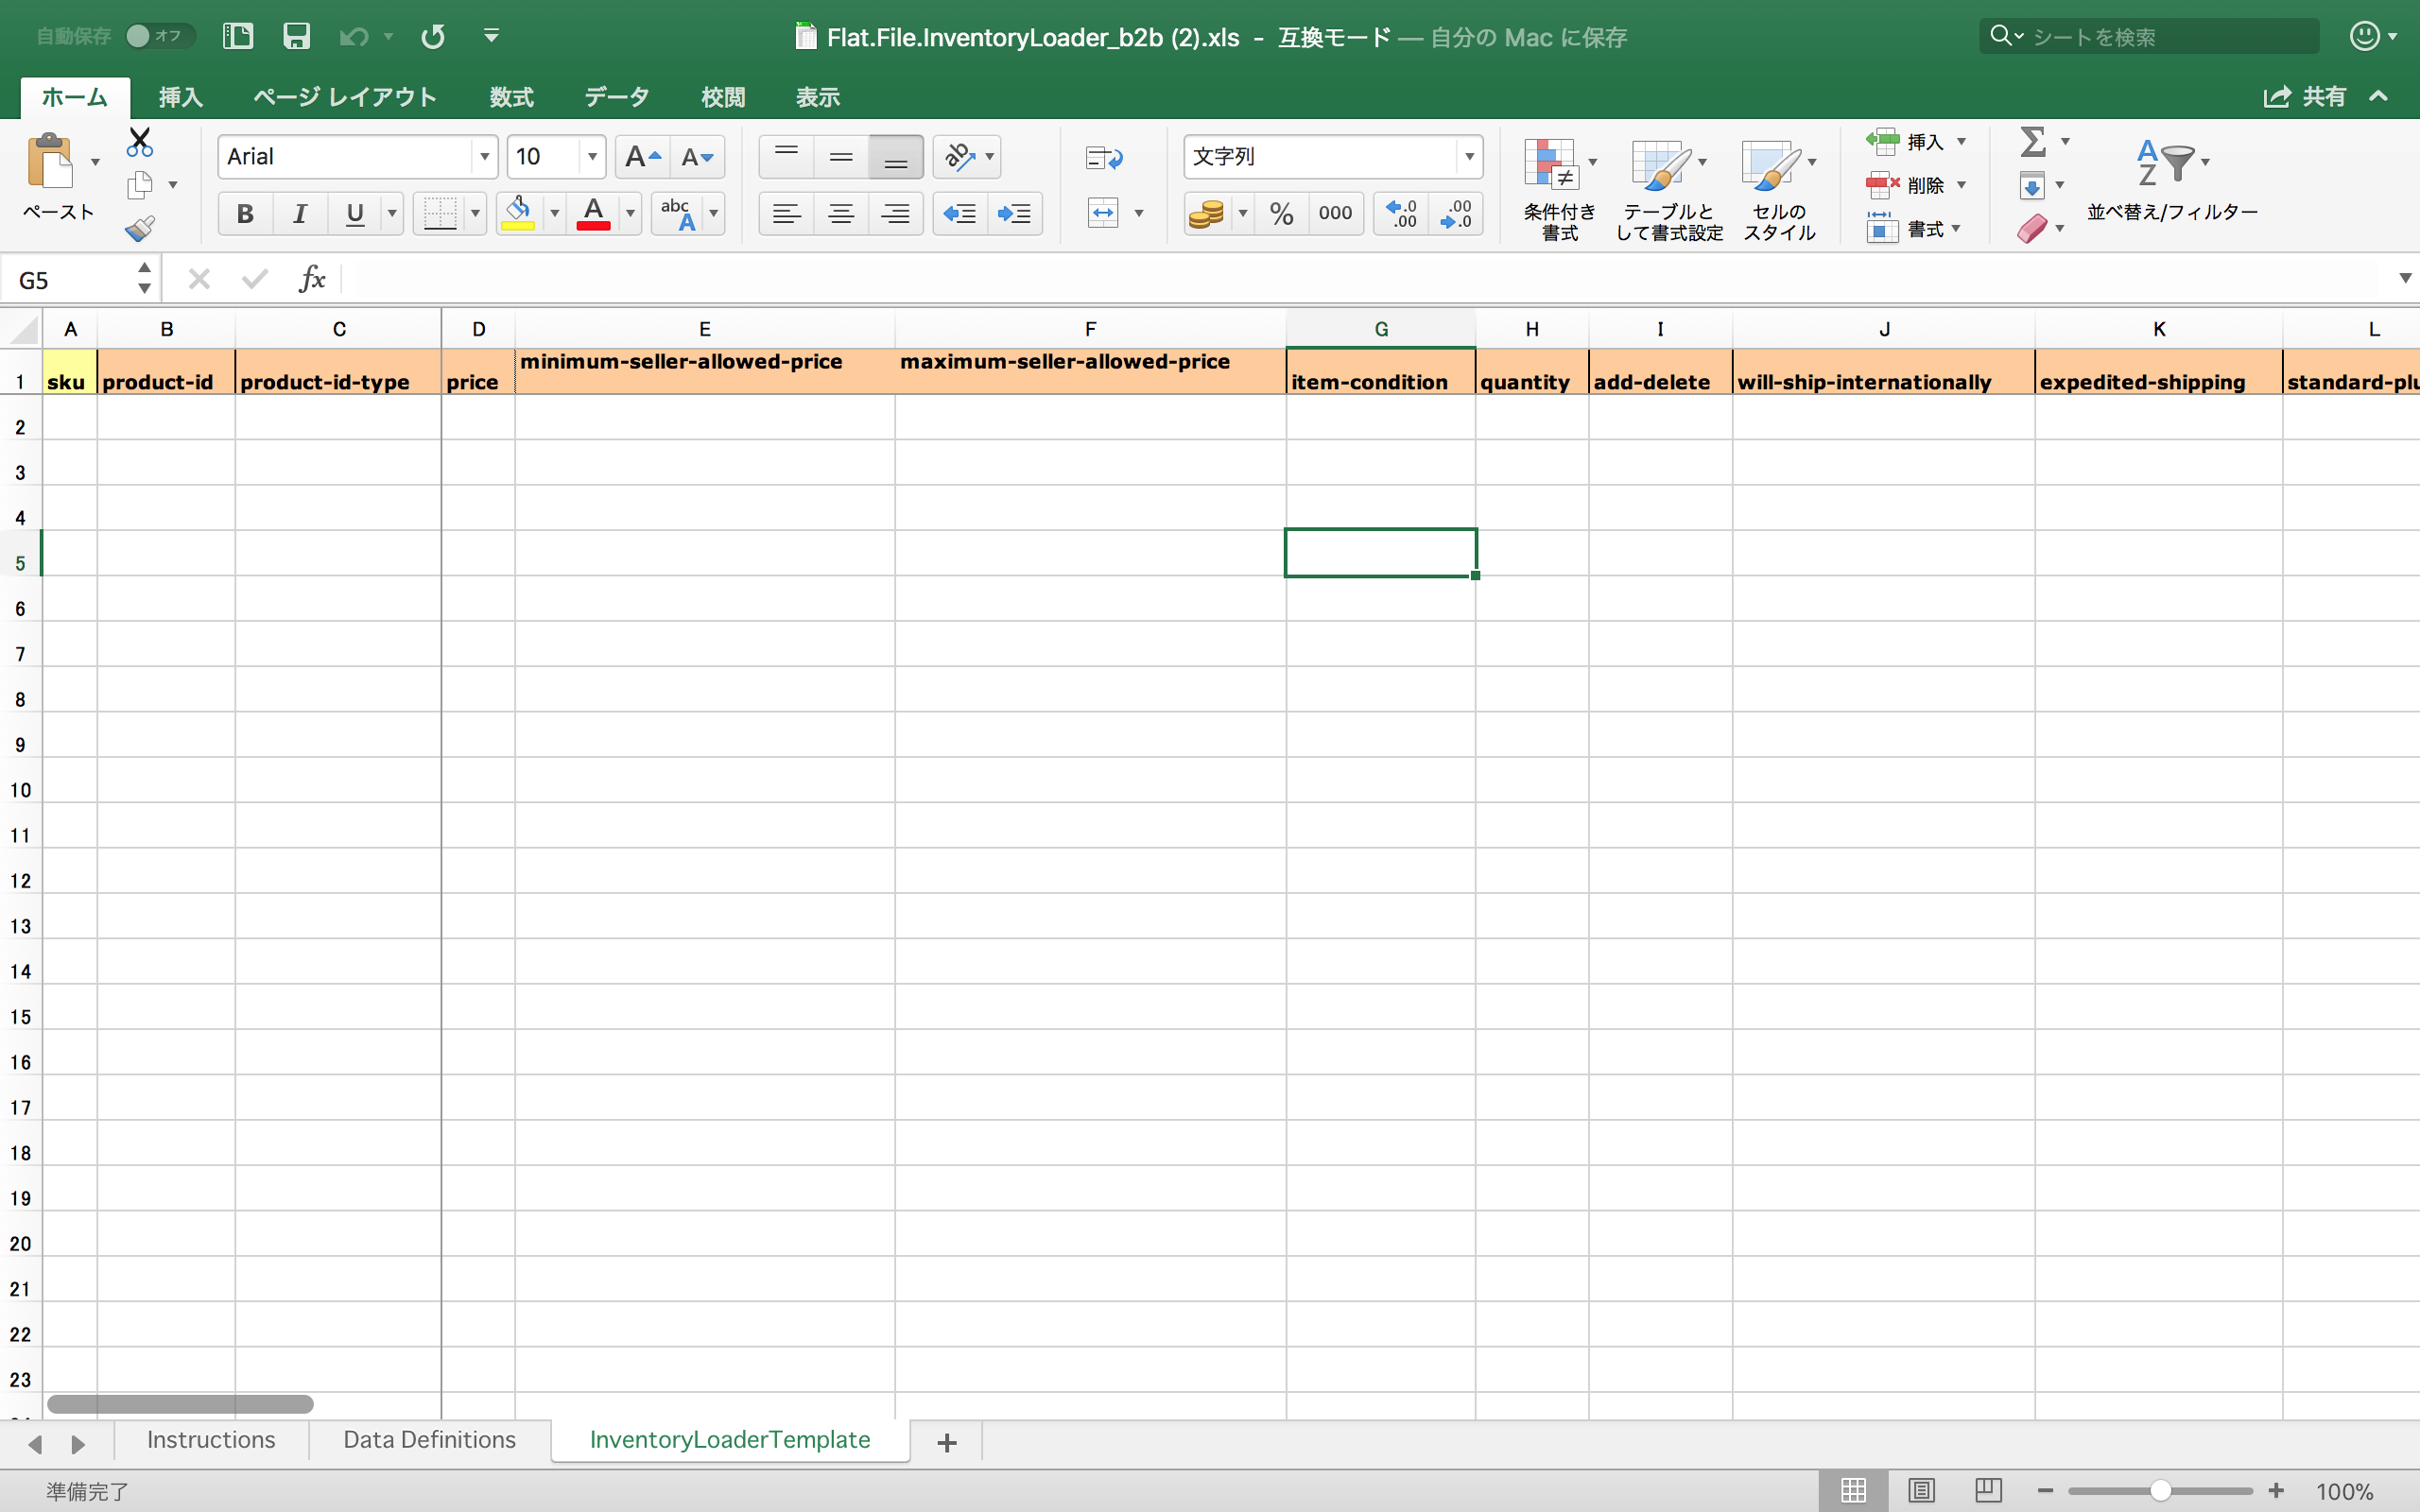Screen dimensions: 2420x1512
Task: Open the ページ レイアウト ribbon tab
Action: tap(345, 97)
